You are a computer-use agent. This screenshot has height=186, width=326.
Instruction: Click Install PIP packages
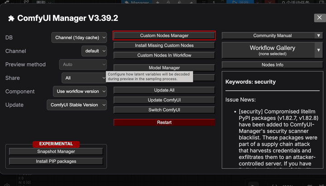click(56, 161)
